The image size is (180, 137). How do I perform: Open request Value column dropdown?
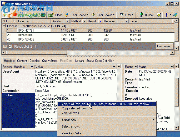114,67
